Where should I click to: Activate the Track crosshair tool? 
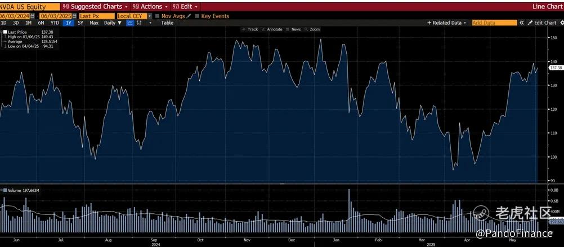coord(250,29)
